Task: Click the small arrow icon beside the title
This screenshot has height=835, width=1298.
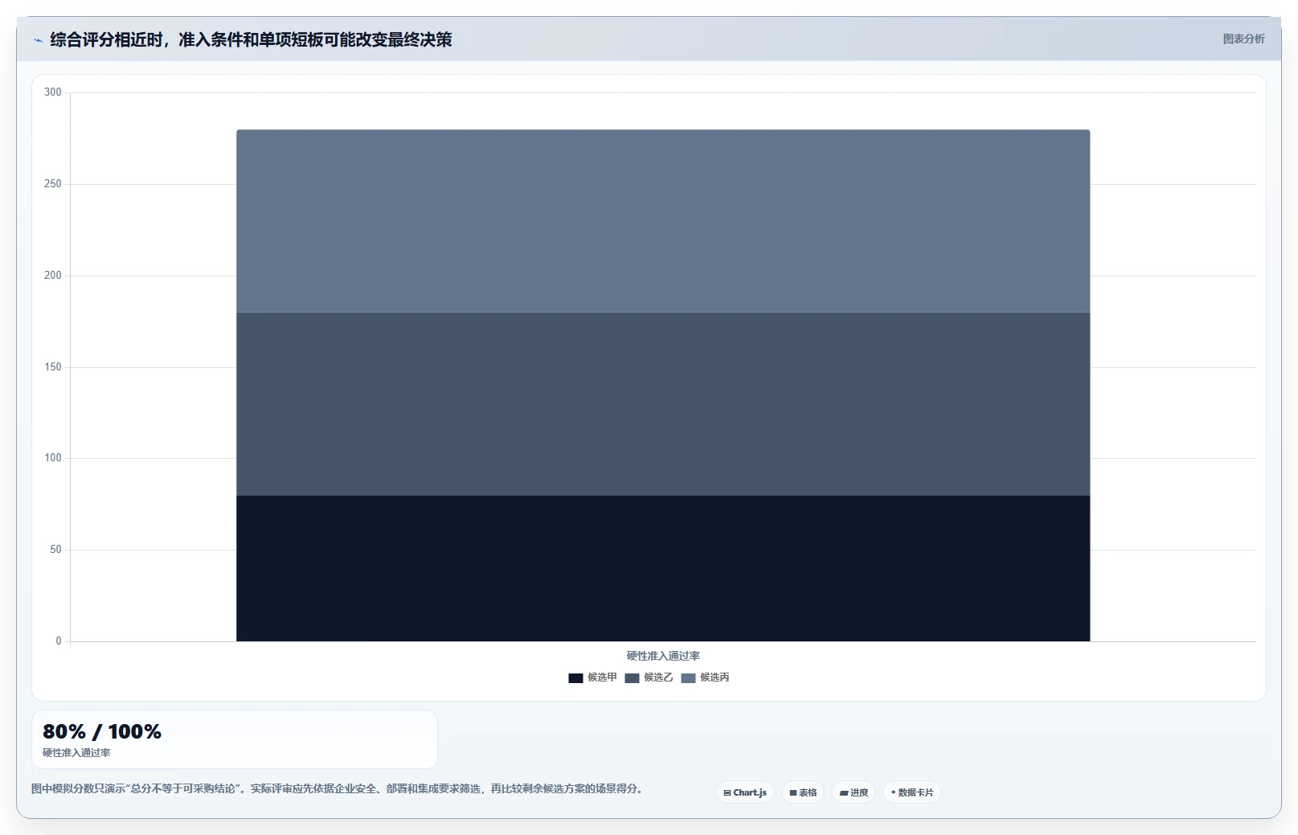Action: (38, 40)
